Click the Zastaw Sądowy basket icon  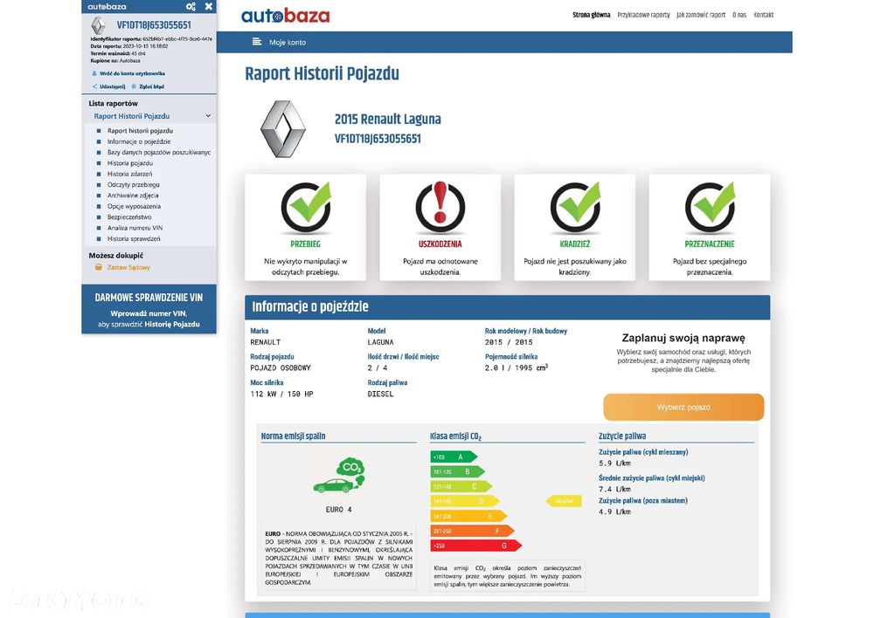pos(99,267)
